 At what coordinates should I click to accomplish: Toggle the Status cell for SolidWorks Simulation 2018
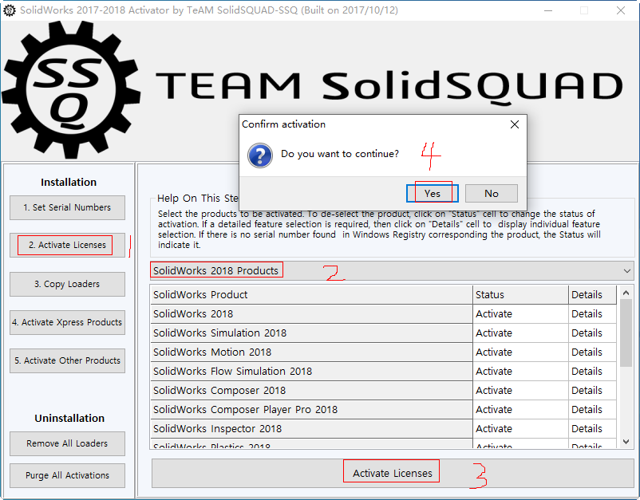520,333
